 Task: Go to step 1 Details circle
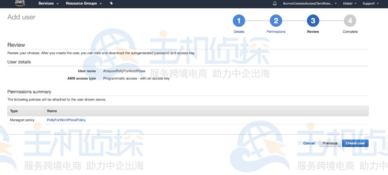(239, 21)
